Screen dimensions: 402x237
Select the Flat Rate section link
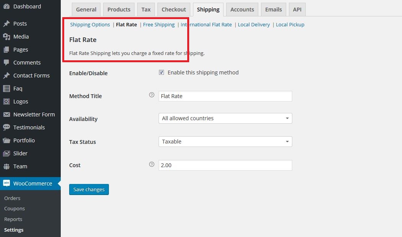(126, 24)
